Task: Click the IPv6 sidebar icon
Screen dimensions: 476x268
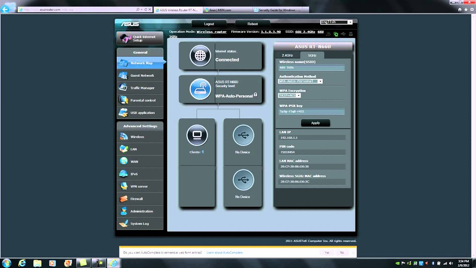Action: (123, 174)
